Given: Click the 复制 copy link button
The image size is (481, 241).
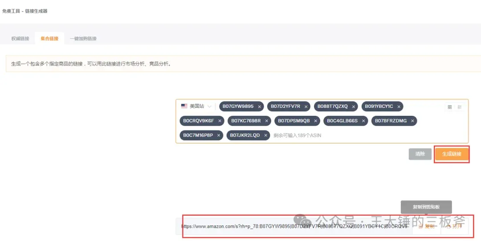Looking at the screenshot, I should pos(427,226).
